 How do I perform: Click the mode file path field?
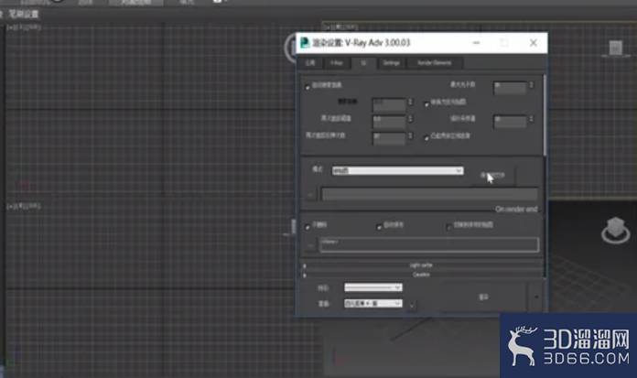(430, 194)
